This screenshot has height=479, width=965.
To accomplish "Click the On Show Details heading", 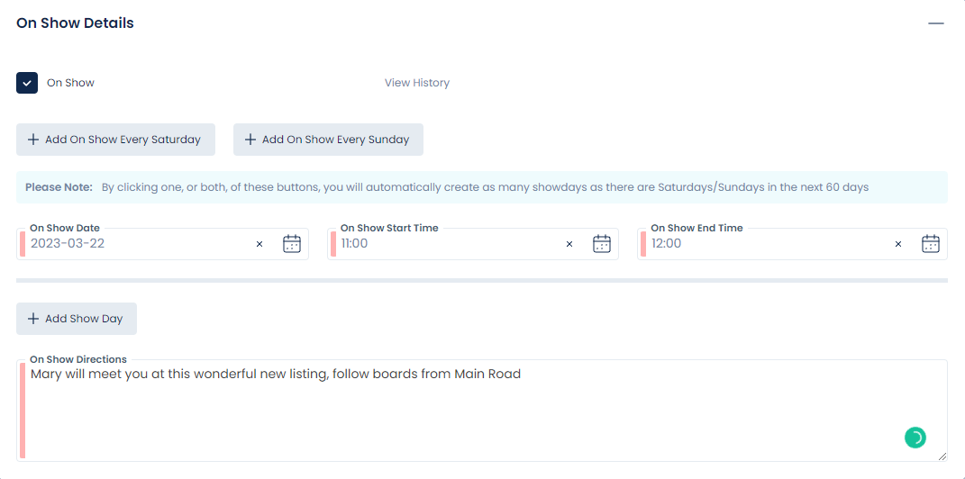I will tap(75, 23).
